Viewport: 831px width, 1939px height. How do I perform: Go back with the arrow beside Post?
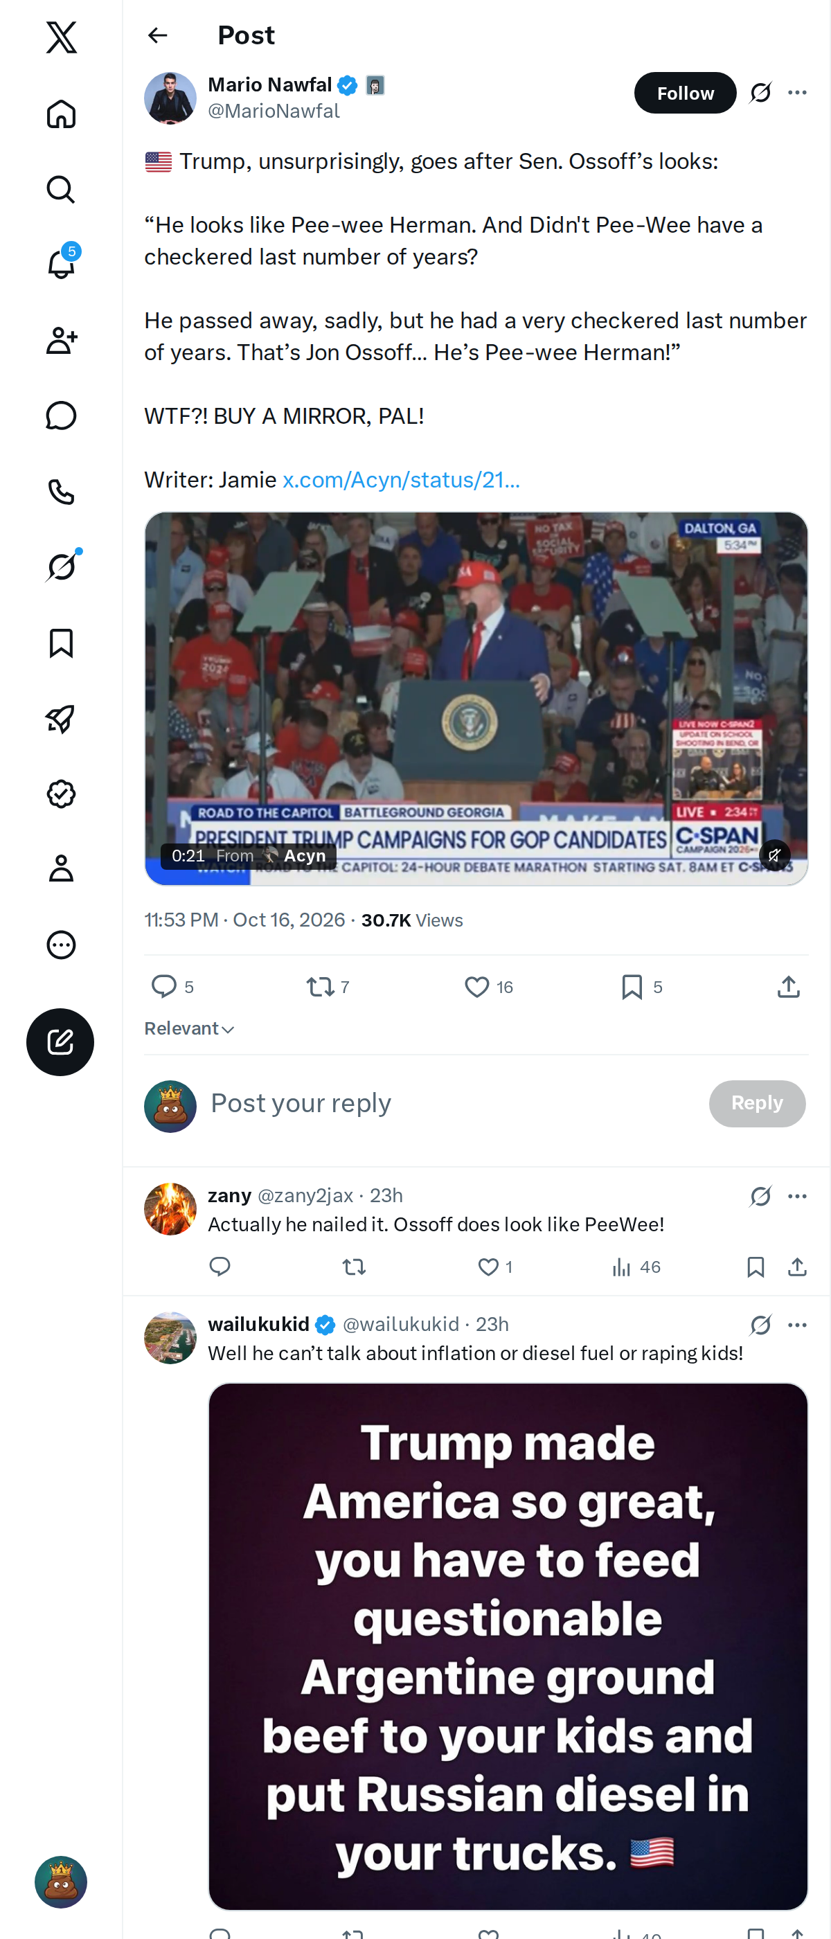point(157,35)
